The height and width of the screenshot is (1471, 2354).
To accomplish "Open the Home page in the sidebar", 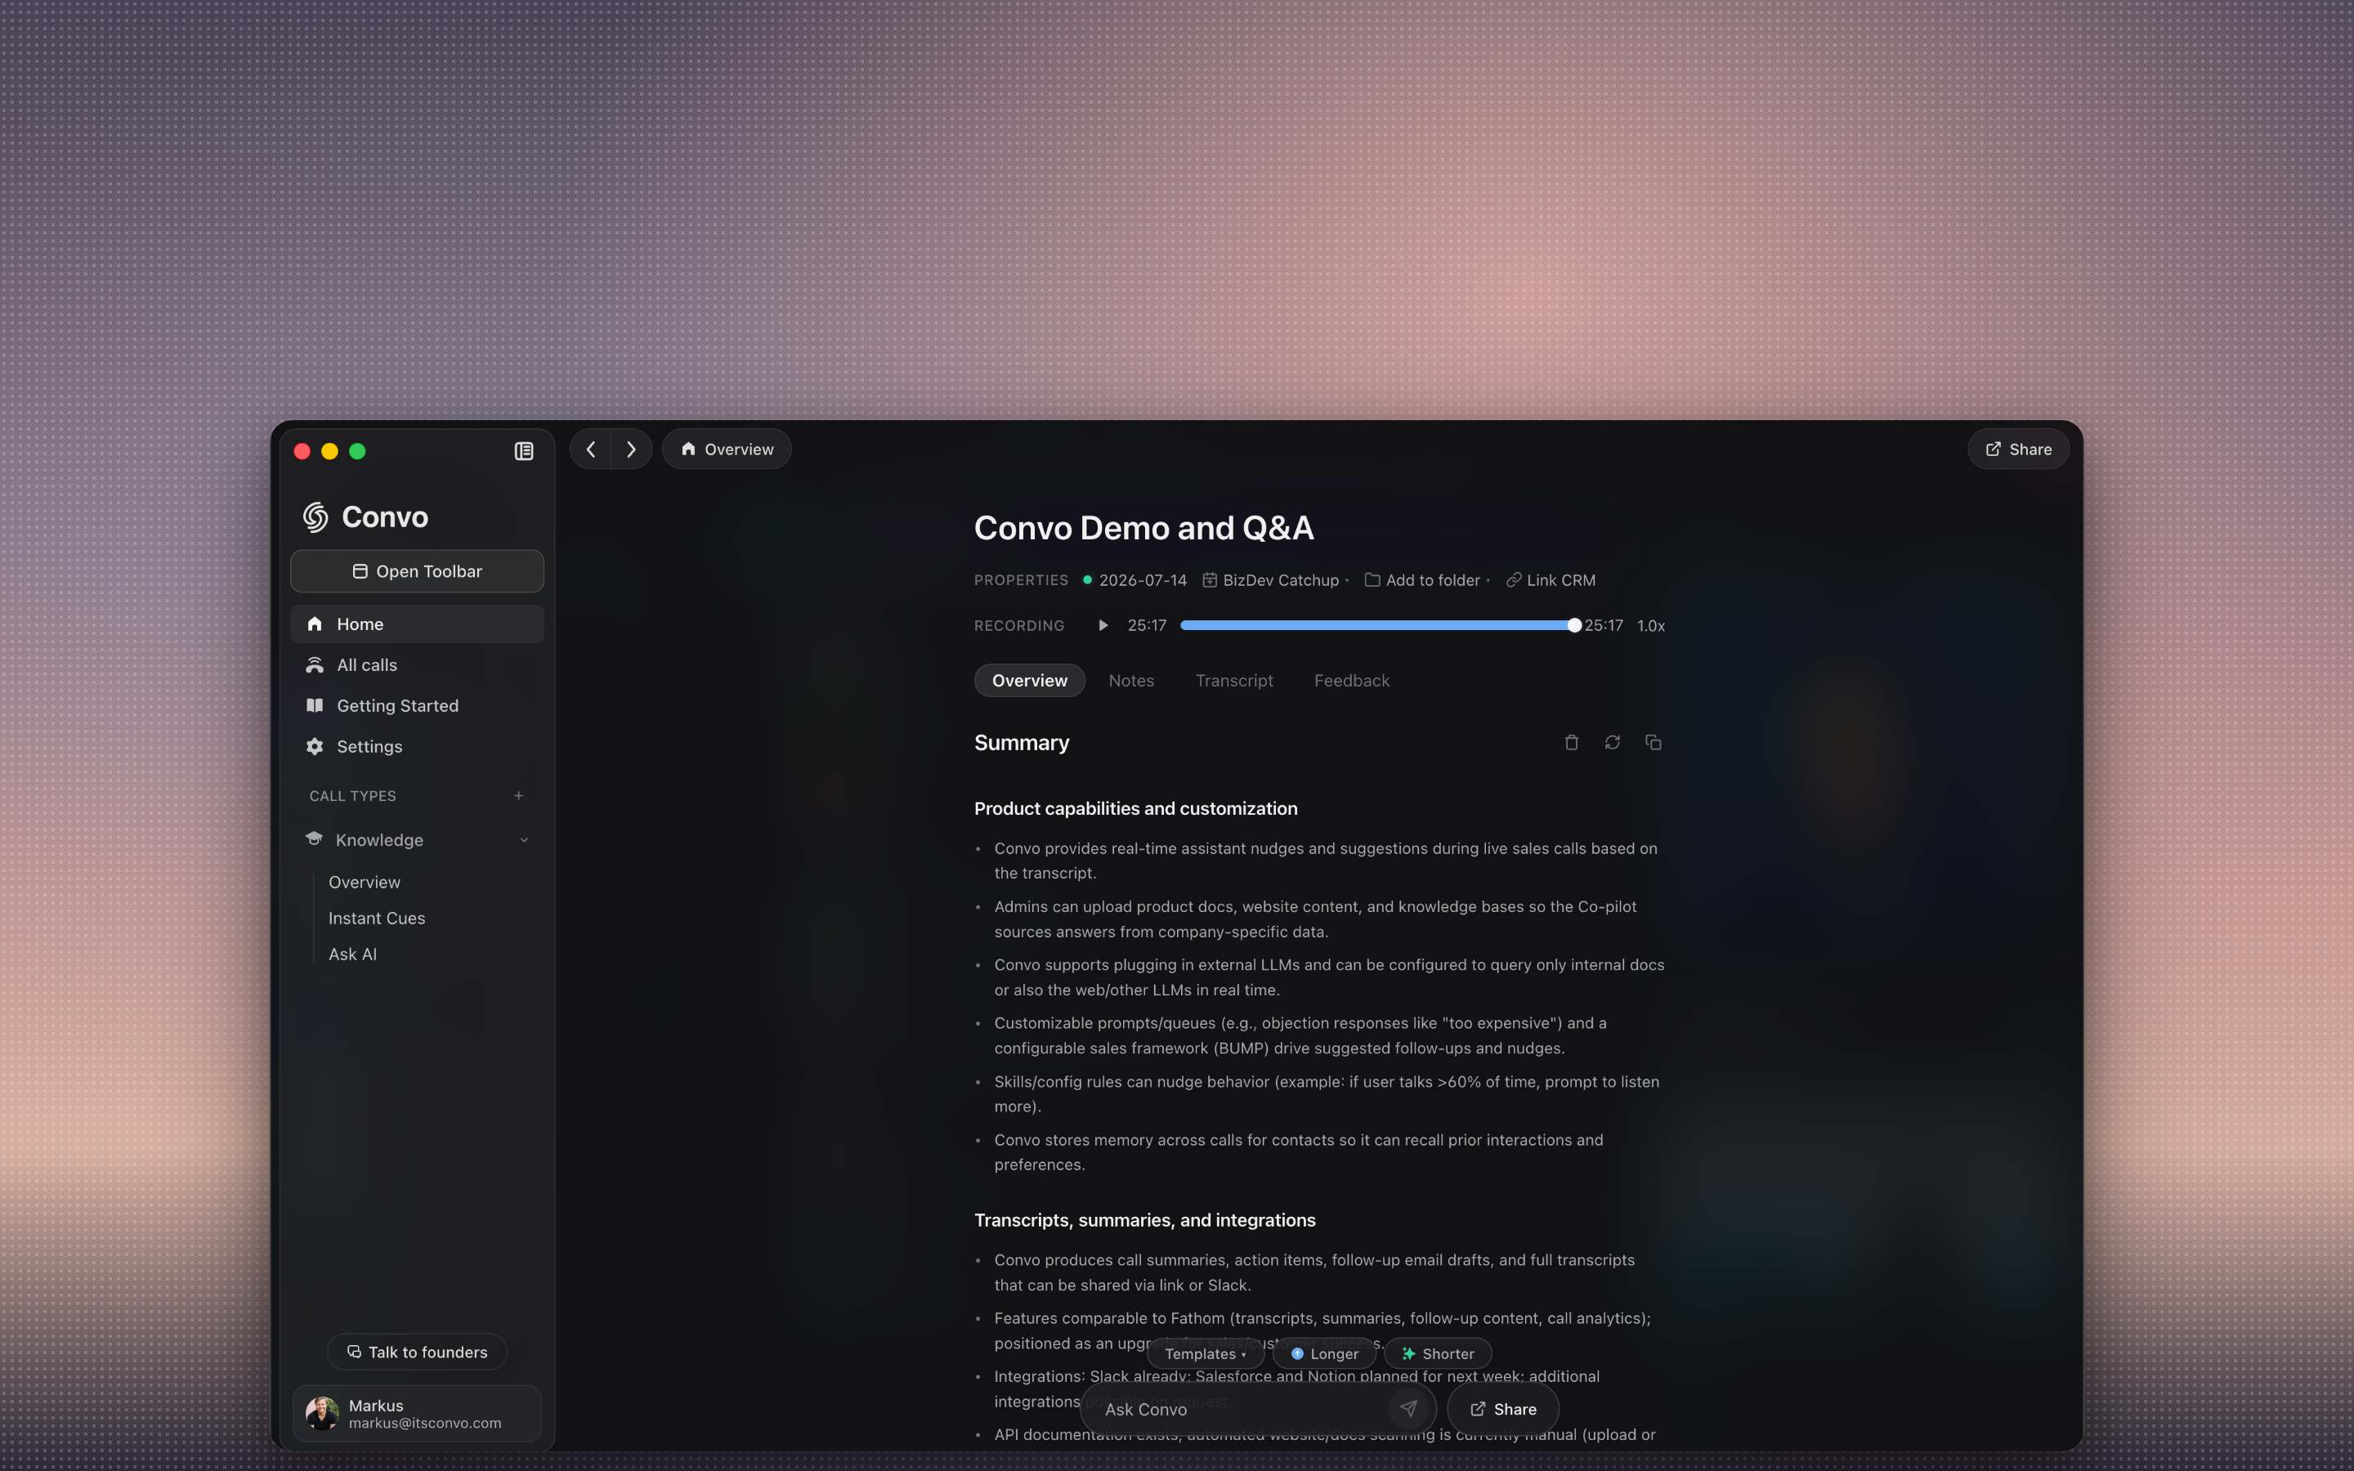I will 418,624.
